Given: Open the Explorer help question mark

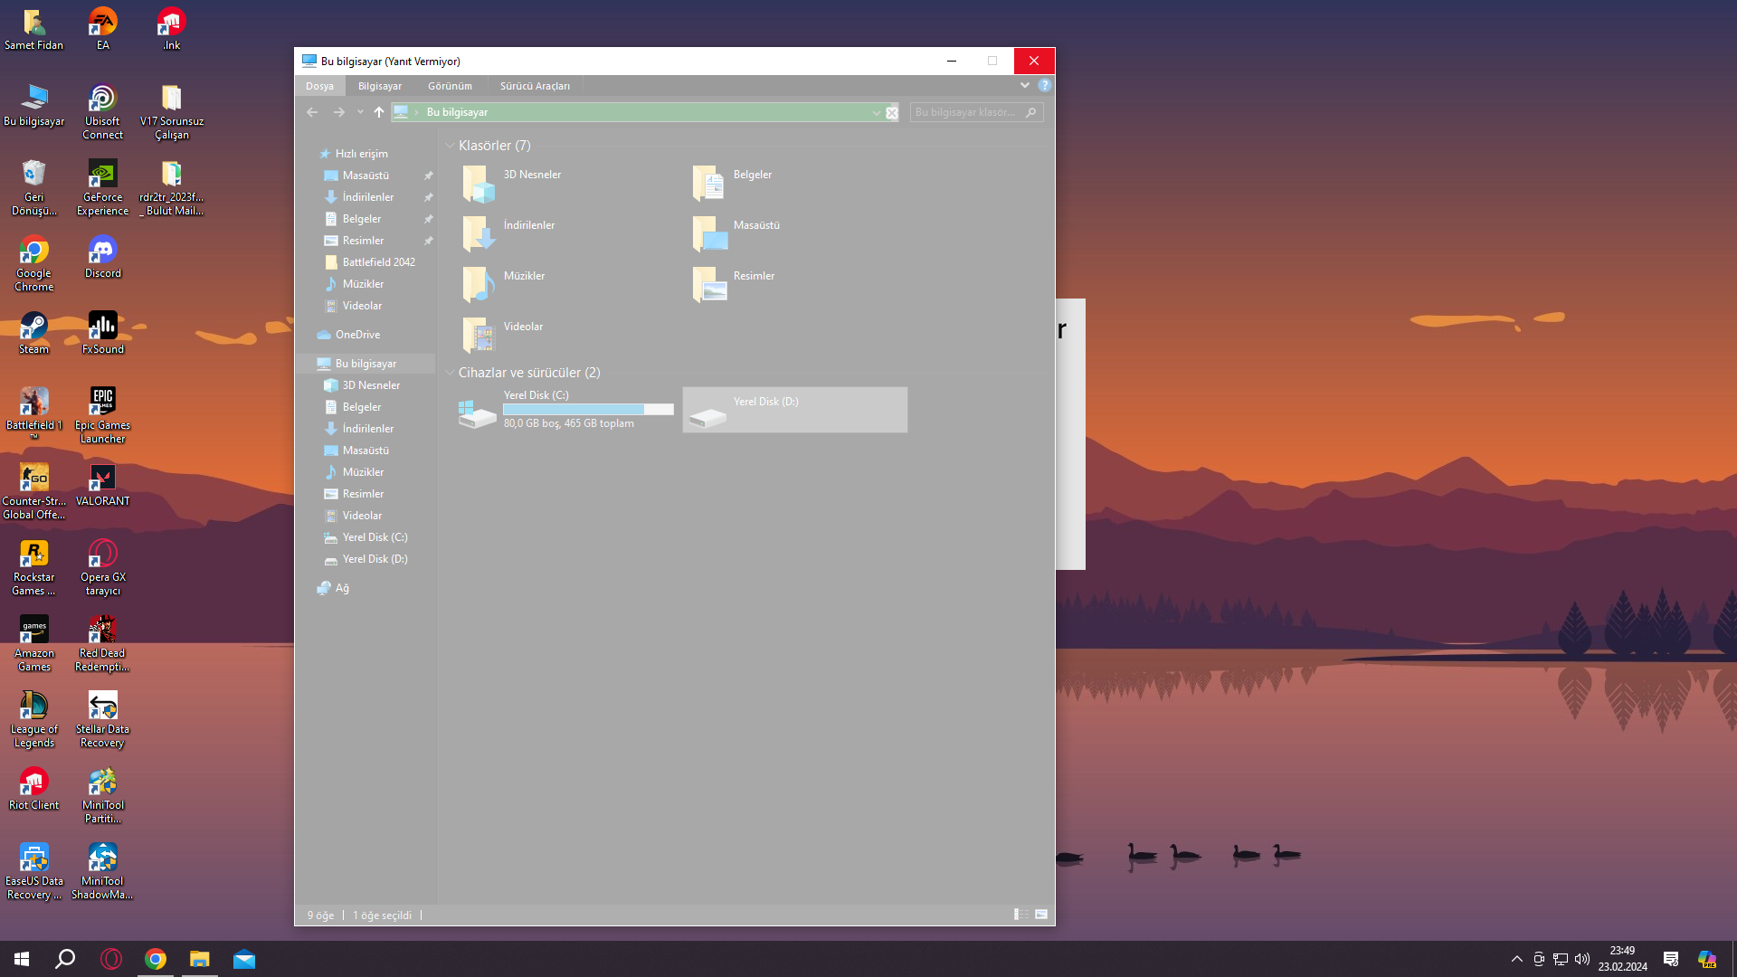Looking at the screenshot, I should coord(1045,85).
